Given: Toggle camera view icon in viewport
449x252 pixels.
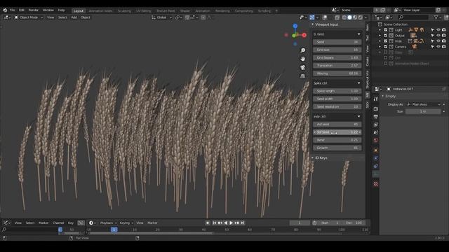Looking at the screenshot, I should point(302,67).
